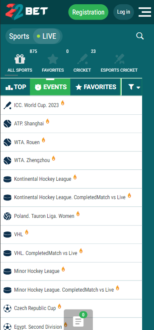Expand Poland. Tauron Liga. Women
The image size is (154, 330).
pos(71,216)
